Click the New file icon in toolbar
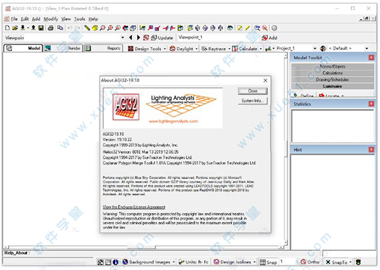380x270 pixels. pyautogui.click(x=7, y=28)
